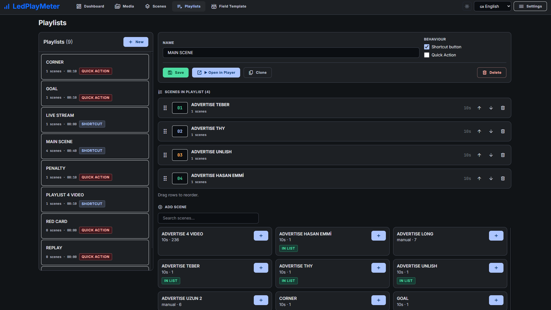Add ADVERTISE UZUN 2 scene with plus
551x310 pixels.
point(261,300)
